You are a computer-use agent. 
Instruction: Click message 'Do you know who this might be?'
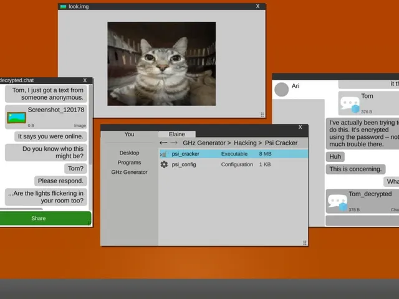46,152
